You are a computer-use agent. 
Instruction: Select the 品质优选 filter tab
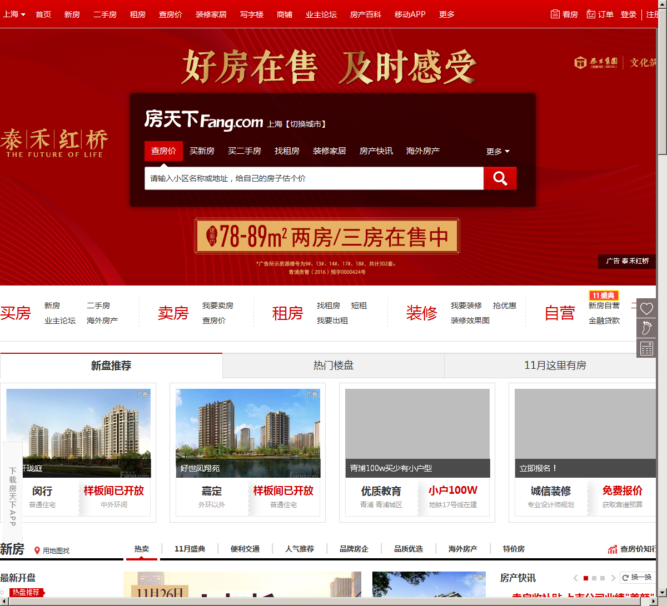coord(409,549)
